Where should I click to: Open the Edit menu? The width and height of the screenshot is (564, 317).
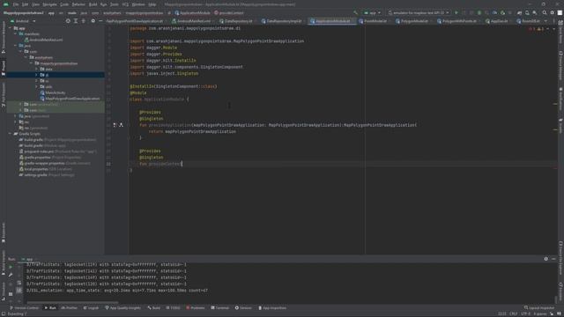point(26,4)
